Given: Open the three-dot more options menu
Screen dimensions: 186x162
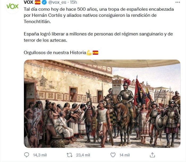Looking at the screenshot, I should (178, 2).
